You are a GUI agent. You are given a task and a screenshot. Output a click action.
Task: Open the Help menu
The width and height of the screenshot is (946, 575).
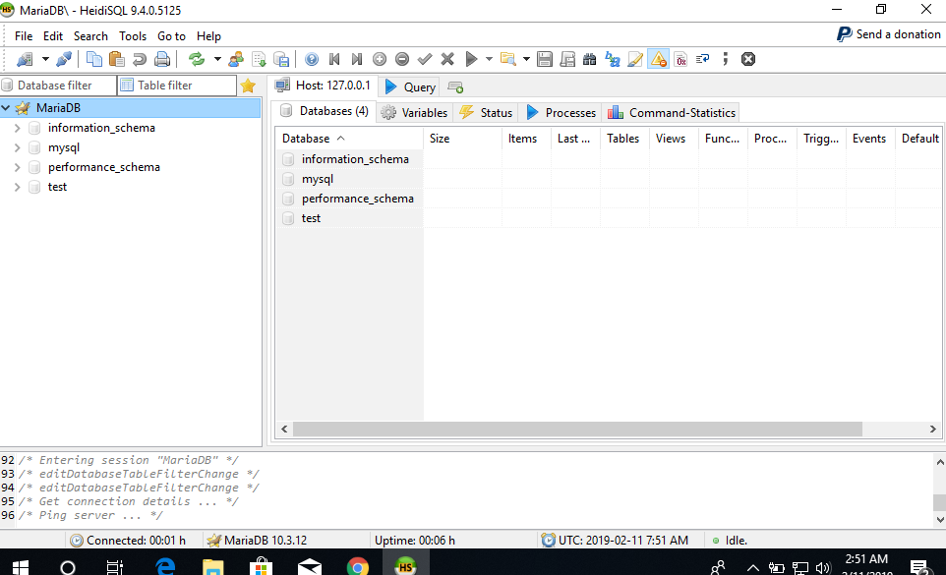click(x=208, y=36)
